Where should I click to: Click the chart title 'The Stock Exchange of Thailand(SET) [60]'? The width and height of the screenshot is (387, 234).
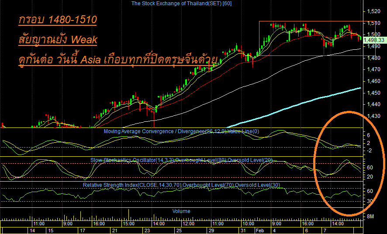(x=181, y=3)
